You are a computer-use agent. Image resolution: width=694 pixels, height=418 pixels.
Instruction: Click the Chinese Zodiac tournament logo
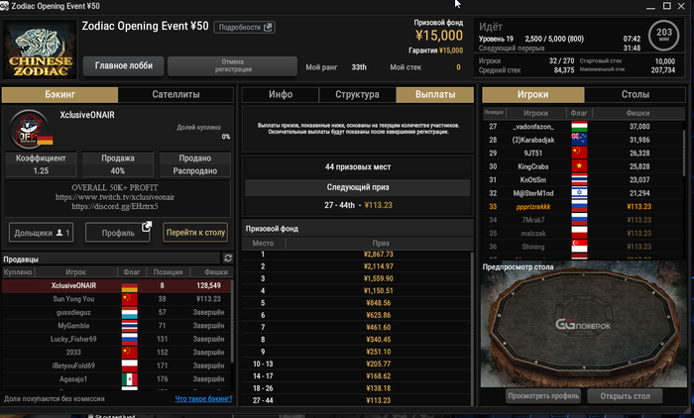[x=41, y=51]
